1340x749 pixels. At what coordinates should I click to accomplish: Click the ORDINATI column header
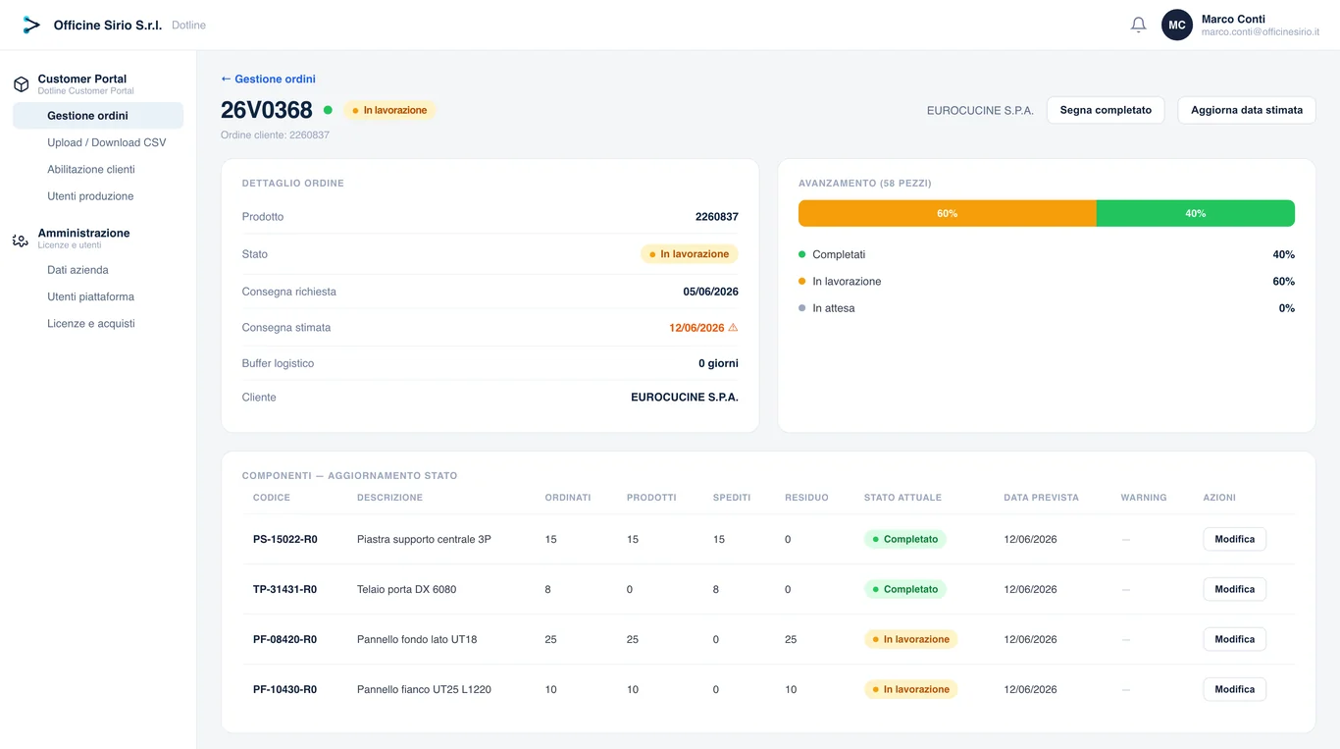pyautogui.click(x=568, y=498)
